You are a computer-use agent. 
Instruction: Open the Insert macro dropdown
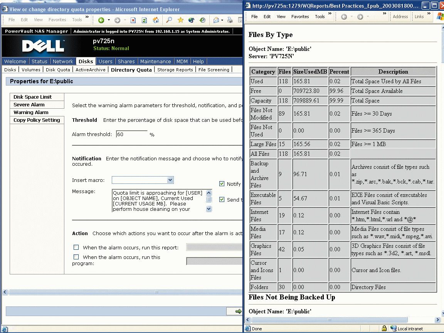[170, 180]
